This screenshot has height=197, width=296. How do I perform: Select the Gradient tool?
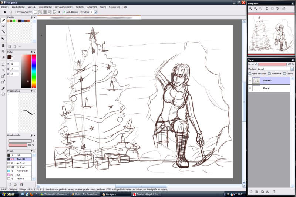pos(3,57)
